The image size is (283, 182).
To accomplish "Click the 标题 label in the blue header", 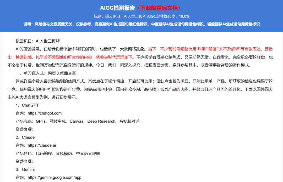I will click(98, 16).
